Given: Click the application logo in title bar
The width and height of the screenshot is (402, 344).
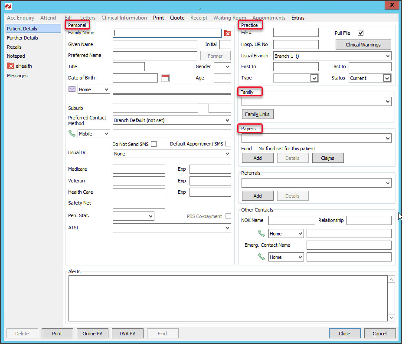Looking at the screenshot, I should click(x=8, y=6).
